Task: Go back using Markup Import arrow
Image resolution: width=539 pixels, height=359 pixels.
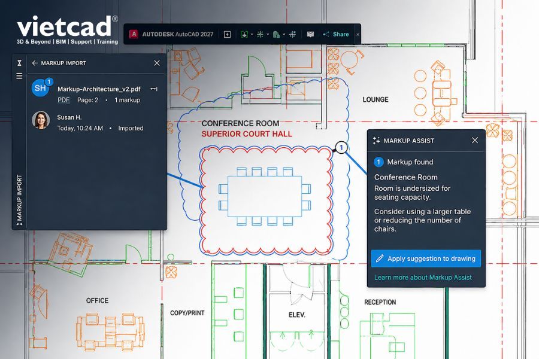Action: (35, 63)
